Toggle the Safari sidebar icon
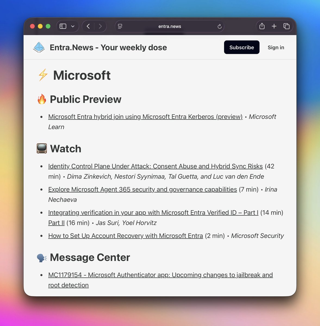This screenshot has height=326, width=320. pyautogui.click(x=63, y=26)
